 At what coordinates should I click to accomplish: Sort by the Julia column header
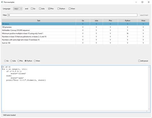(x=97, y=21)
